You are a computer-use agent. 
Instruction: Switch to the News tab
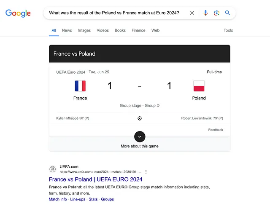tap(67, 30)
